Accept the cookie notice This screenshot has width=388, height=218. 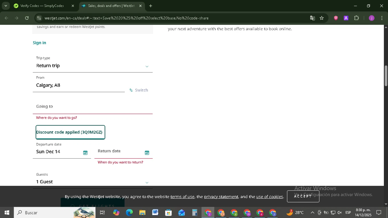click(x=303, y=196)
